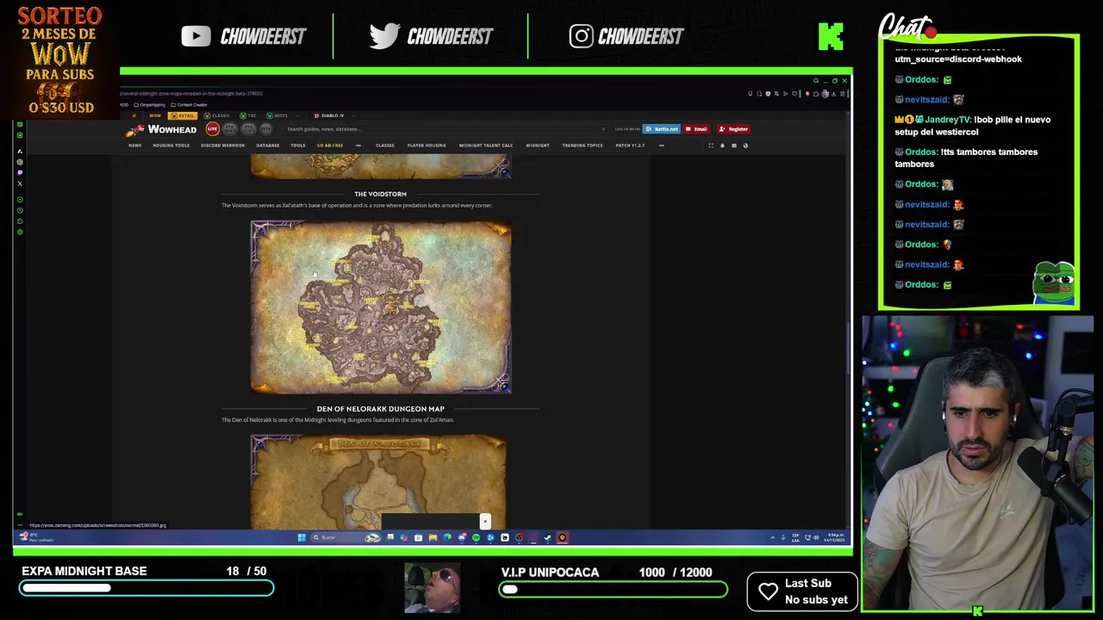Open the ChatGPT icon in browser sidebar

tap(20, 162)
